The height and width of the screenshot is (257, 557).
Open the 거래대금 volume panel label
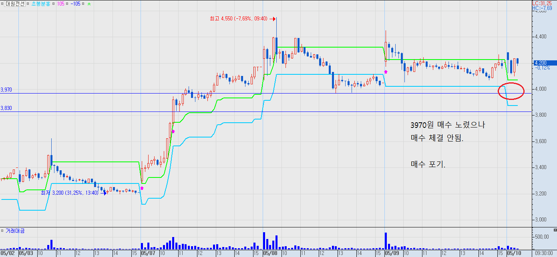point(15,231)
